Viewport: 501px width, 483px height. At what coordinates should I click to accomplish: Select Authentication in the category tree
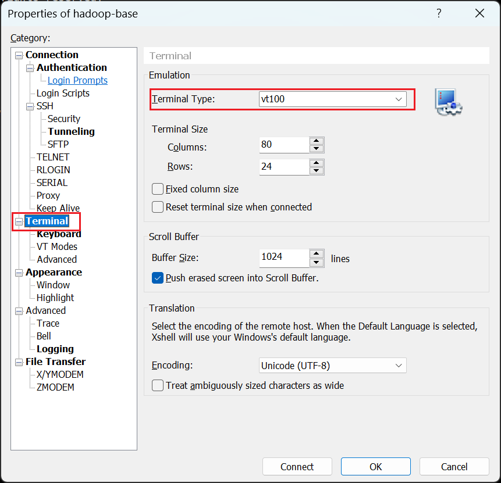click(72, 67)
